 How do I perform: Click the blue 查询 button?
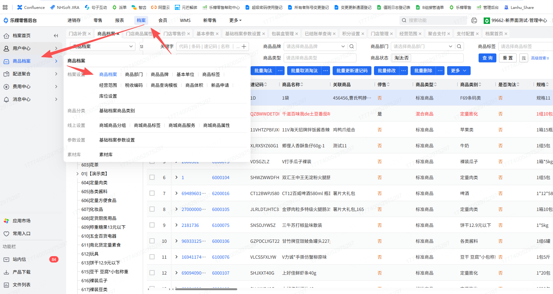tap(487, 58)
